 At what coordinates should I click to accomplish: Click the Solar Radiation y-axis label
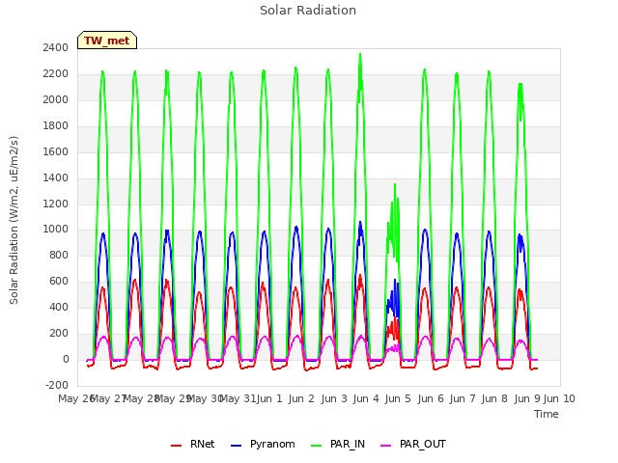point(14,220)
